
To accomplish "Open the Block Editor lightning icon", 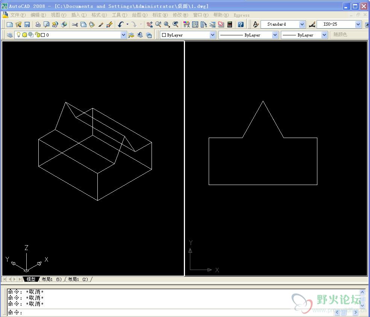I will point(109,24).
